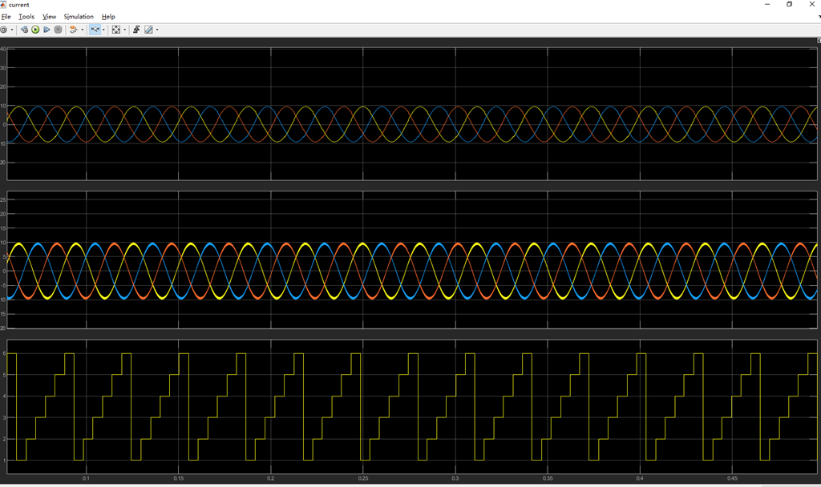The width and height of the screenshot is (821, 487).
Task: Open the triggers icon
Action: click(x=136, y=30)
